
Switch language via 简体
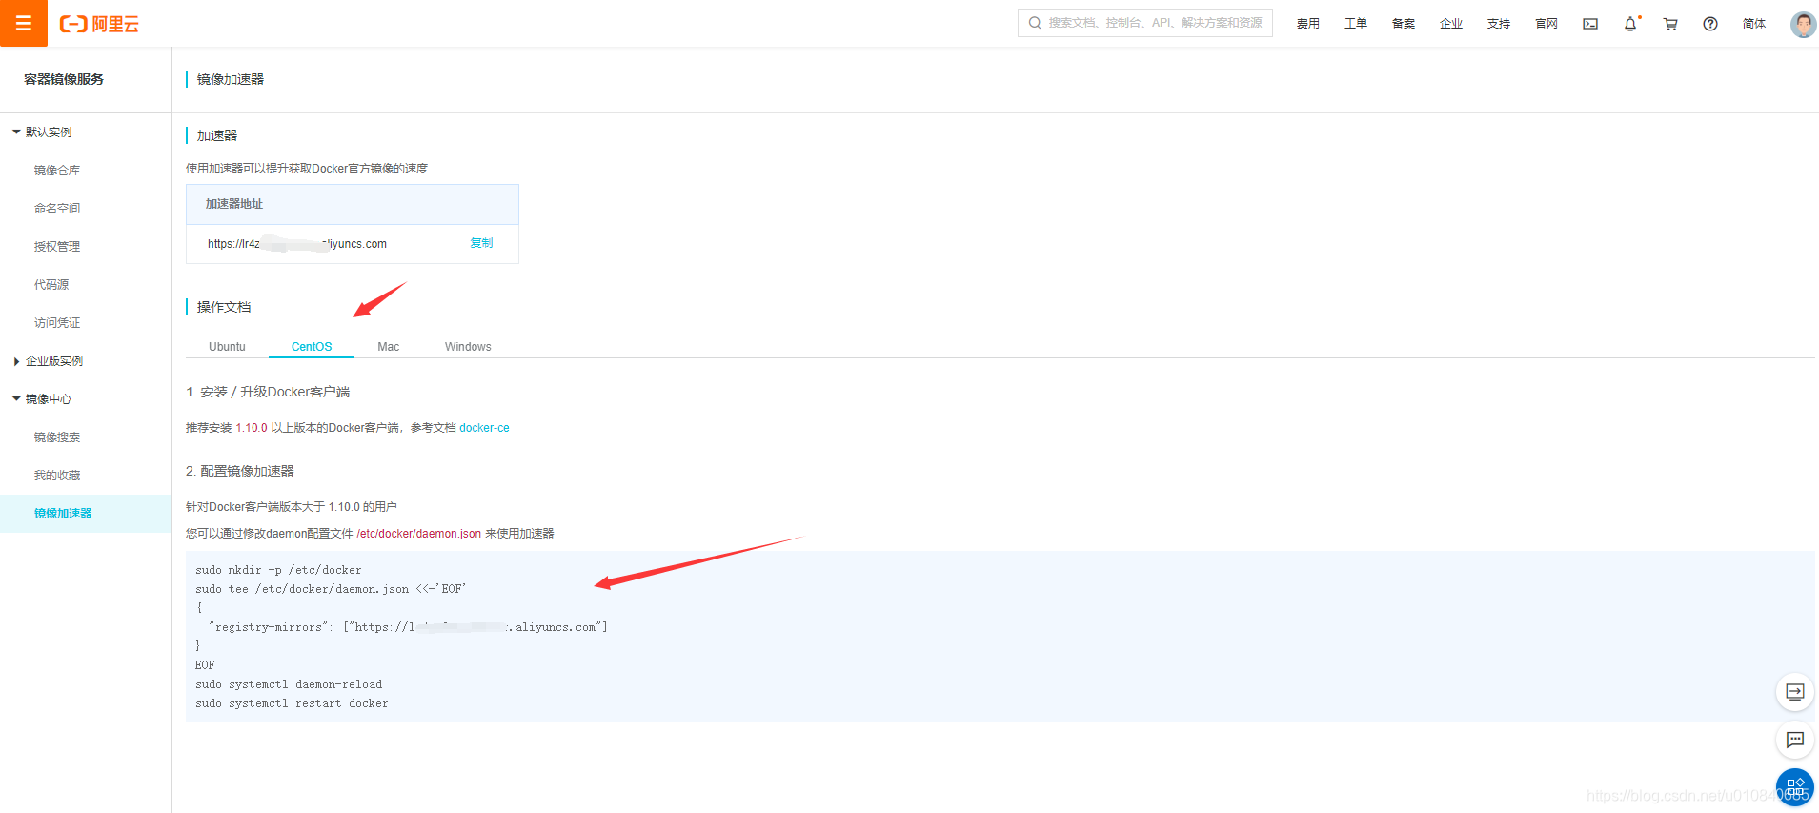pyautogui.click(x=1754, y=24)
